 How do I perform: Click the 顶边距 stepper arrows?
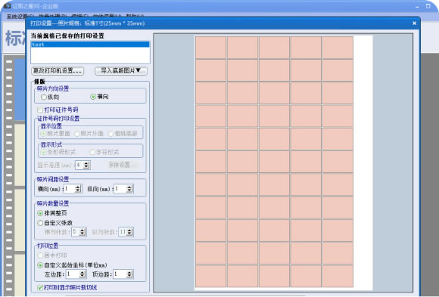tap(129, 274)
